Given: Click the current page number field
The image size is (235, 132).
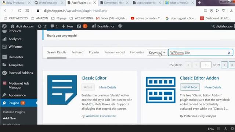Looking at the screenshot, I should [x=206, y=65].
